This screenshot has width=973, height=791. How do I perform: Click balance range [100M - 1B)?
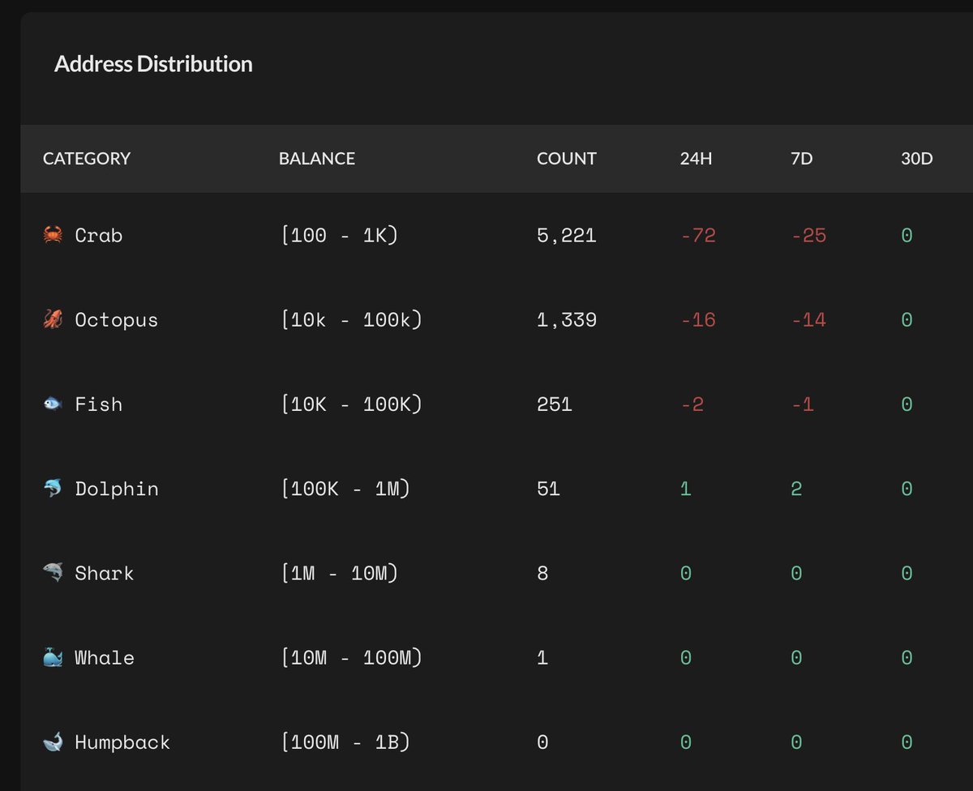[x=345, y=742]
